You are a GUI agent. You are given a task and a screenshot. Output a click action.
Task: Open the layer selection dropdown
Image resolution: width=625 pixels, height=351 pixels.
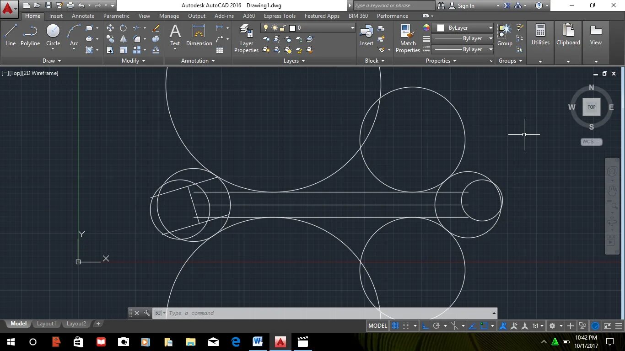tap(308, 28)
